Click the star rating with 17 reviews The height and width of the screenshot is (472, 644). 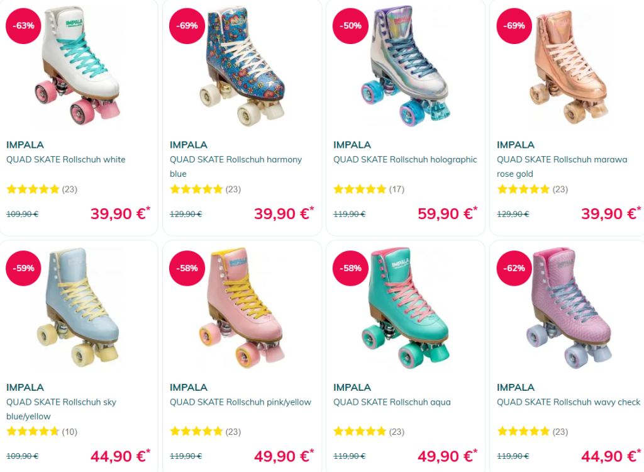click(x=360, y=189)
